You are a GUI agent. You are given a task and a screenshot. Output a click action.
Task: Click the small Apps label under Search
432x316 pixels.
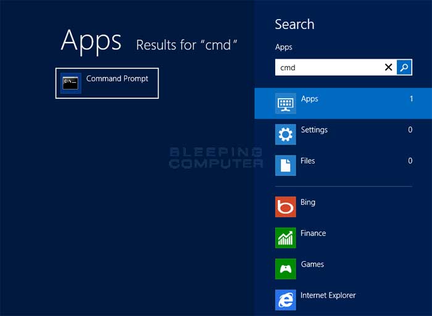point(283,47)
